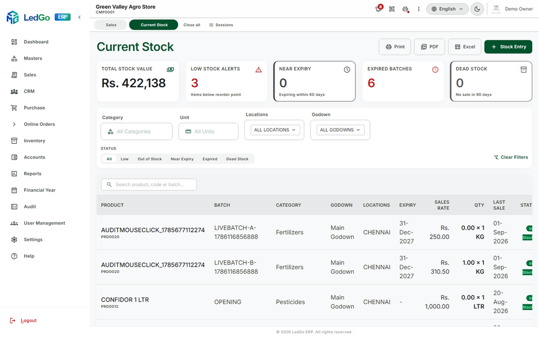Click the product search field
Viewport: 539px width, 337px height.
coord(149,185)
